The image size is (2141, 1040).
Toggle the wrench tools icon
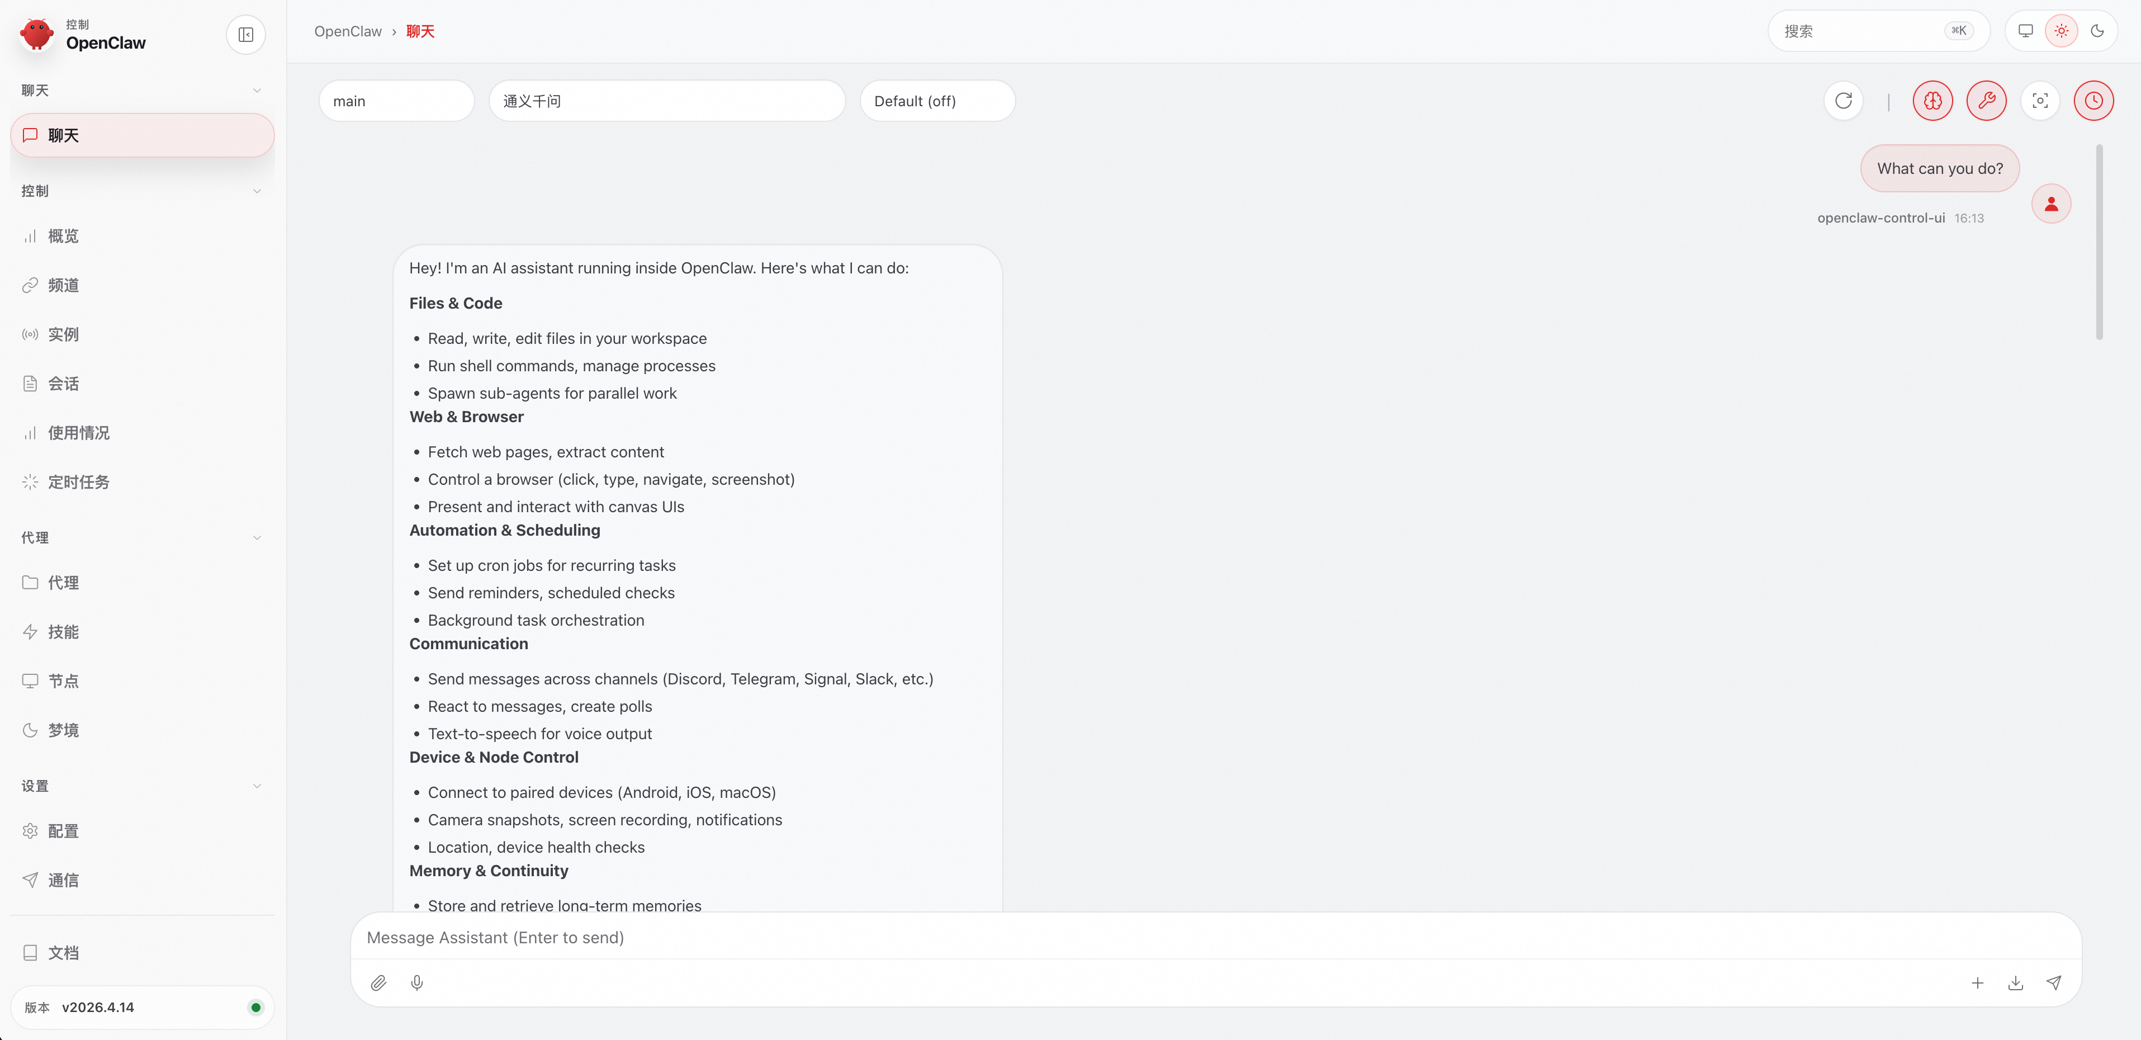(1986, 101)
